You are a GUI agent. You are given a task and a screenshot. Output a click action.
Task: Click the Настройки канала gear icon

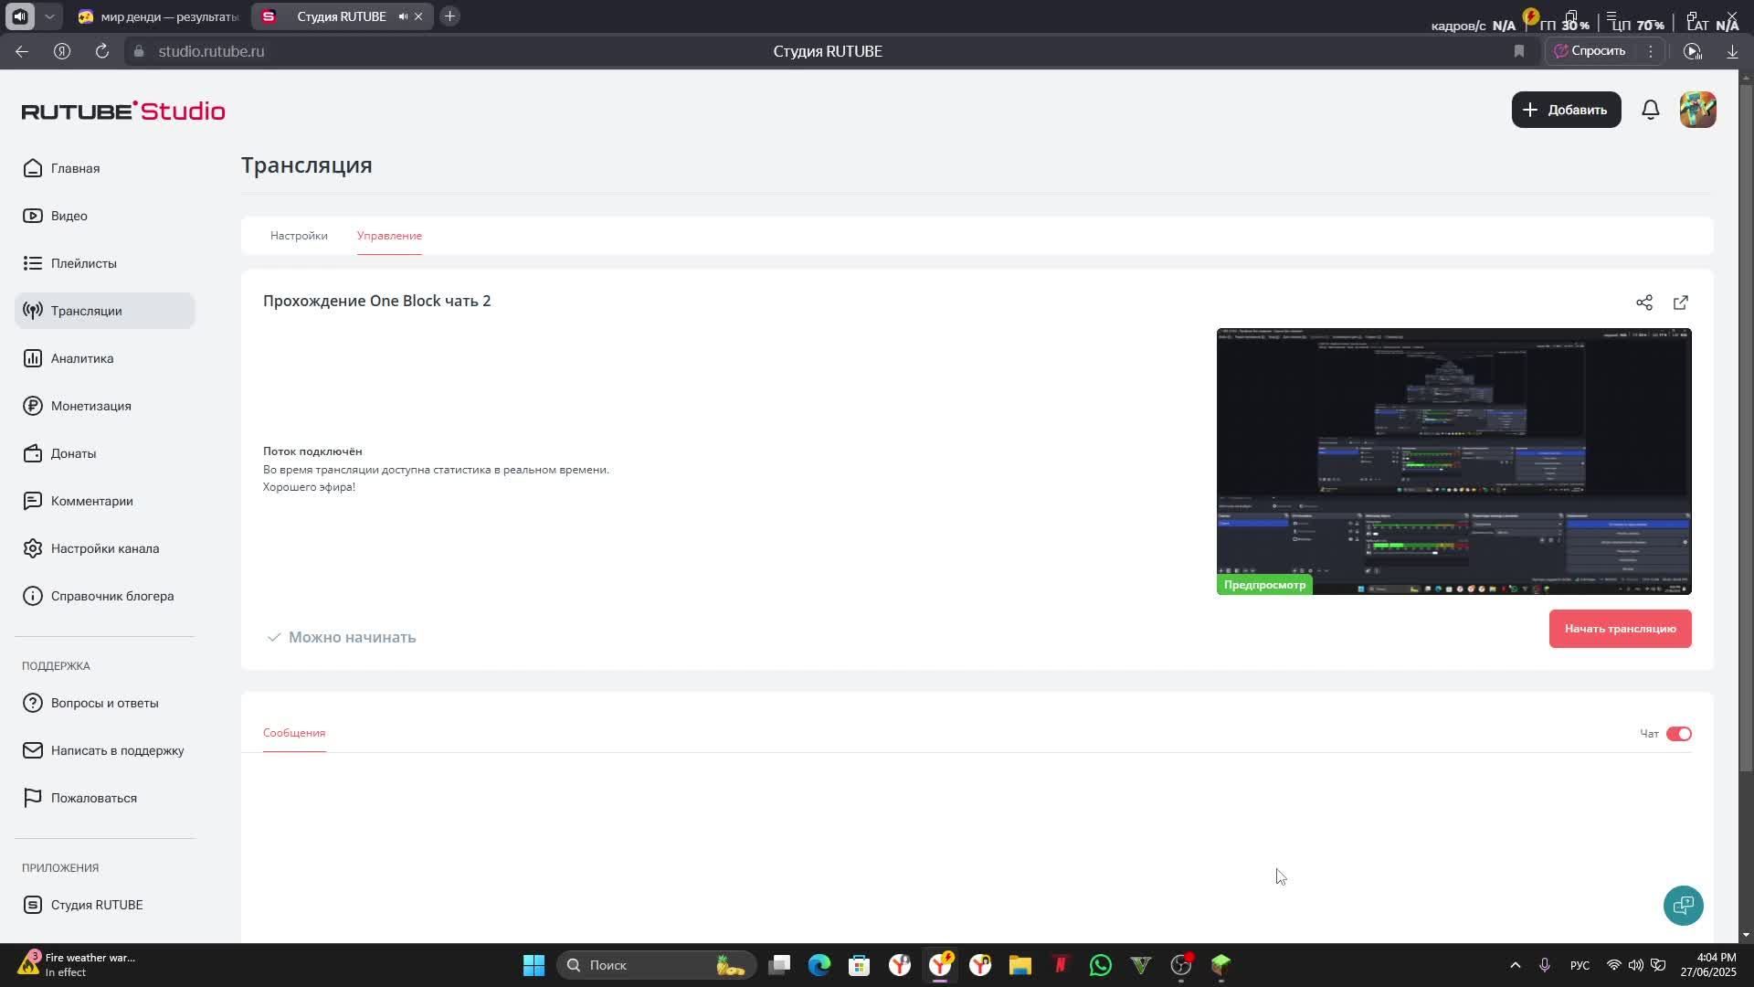coord(33,548)
